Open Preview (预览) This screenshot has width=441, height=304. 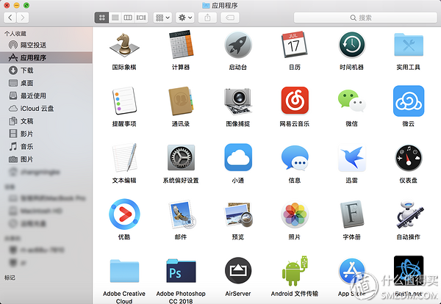pyautogui.click(x=238, y=214)
